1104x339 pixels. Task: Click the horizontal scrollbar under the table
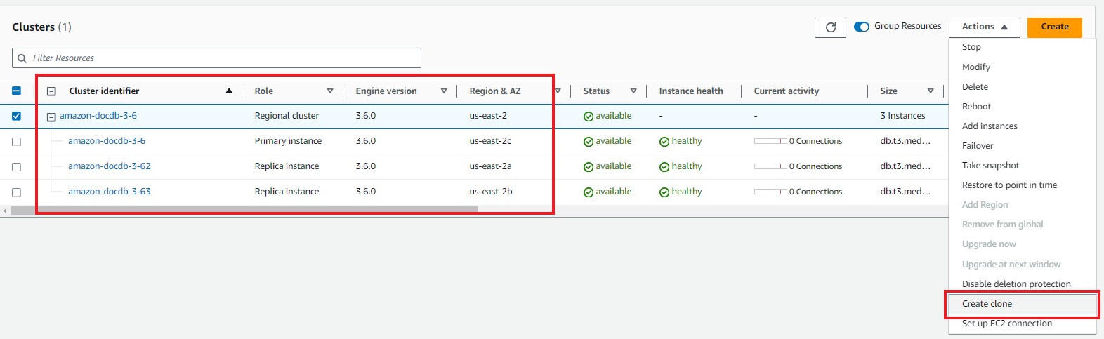(x=244, y=210)
